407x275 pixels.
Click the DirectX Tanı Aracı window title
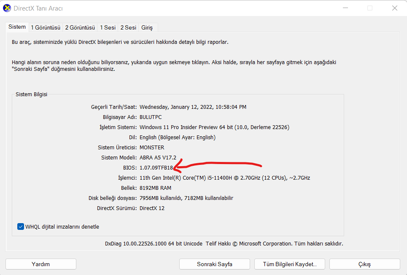(38, 8)
